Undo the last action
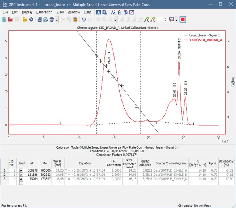This screenshot has width=236, height=208. 84,19
